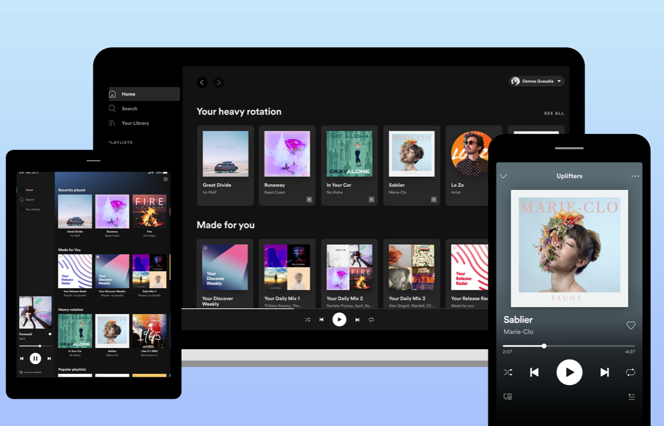
Task: Open the Great Divide album card on laptop
Action: [x=226, y=165]
